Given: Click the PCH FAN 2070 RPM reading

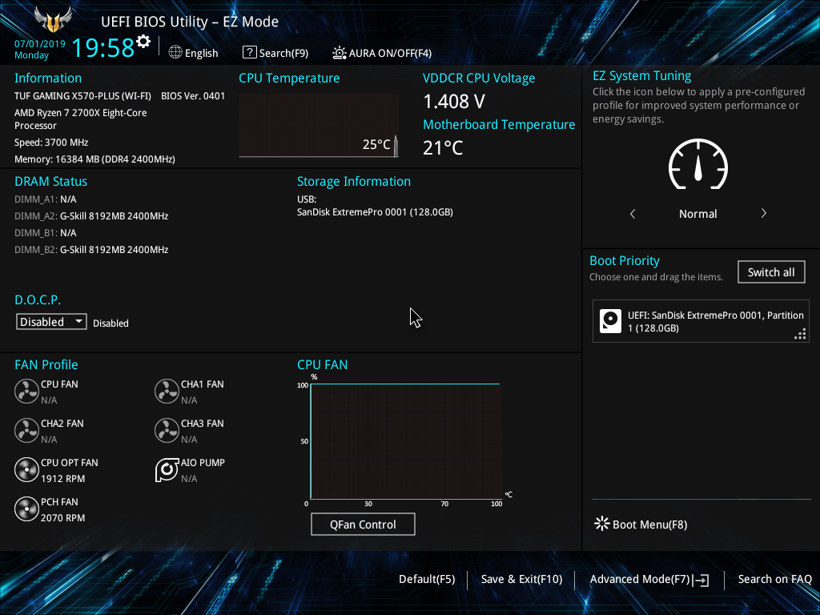Looking at the screenshot, I should [62, 518].
